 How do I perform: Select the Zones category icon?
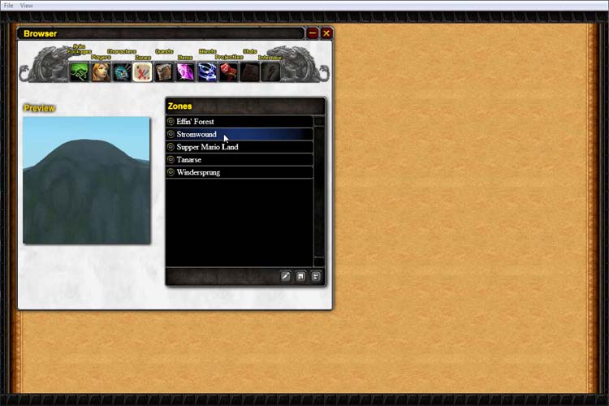(x=143, y=72)
